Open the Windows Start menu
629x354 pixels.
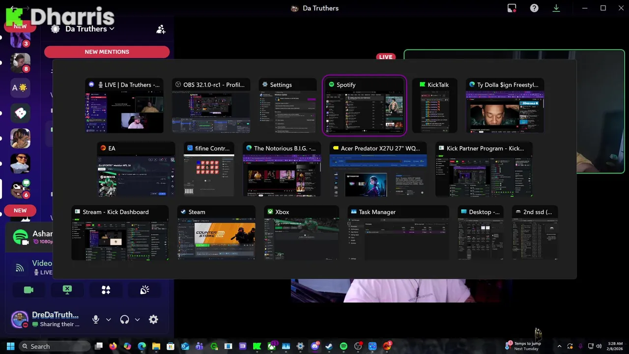pos(10,346)
